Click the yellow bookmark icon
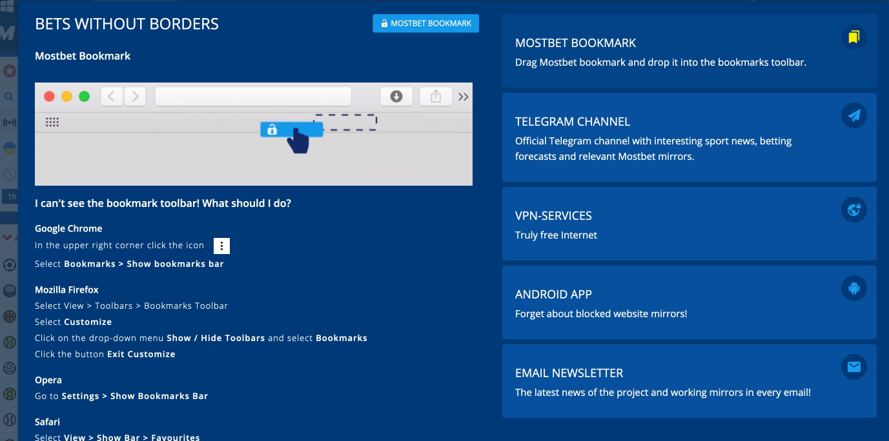Screen dimensions: 889x441 click(854, 37)
